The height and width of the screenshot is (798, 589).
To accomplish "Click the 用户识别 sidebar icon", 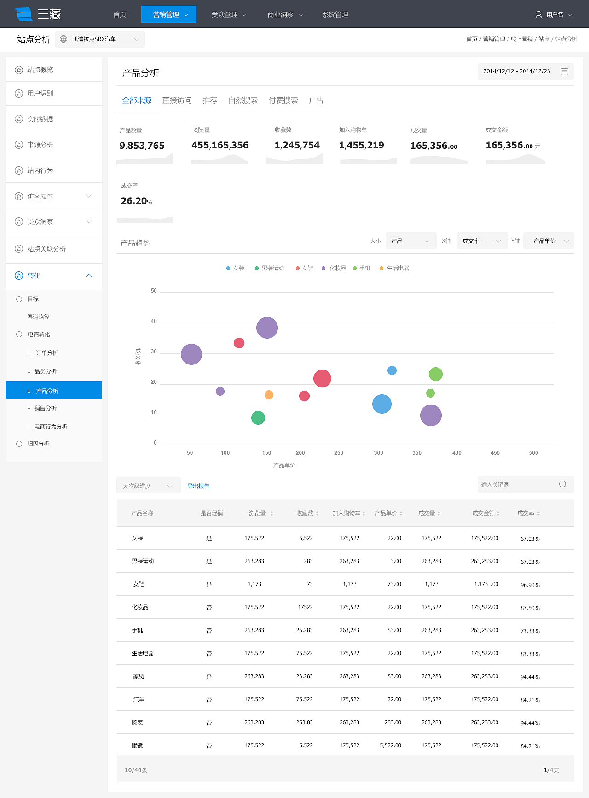I will point(19,94).
